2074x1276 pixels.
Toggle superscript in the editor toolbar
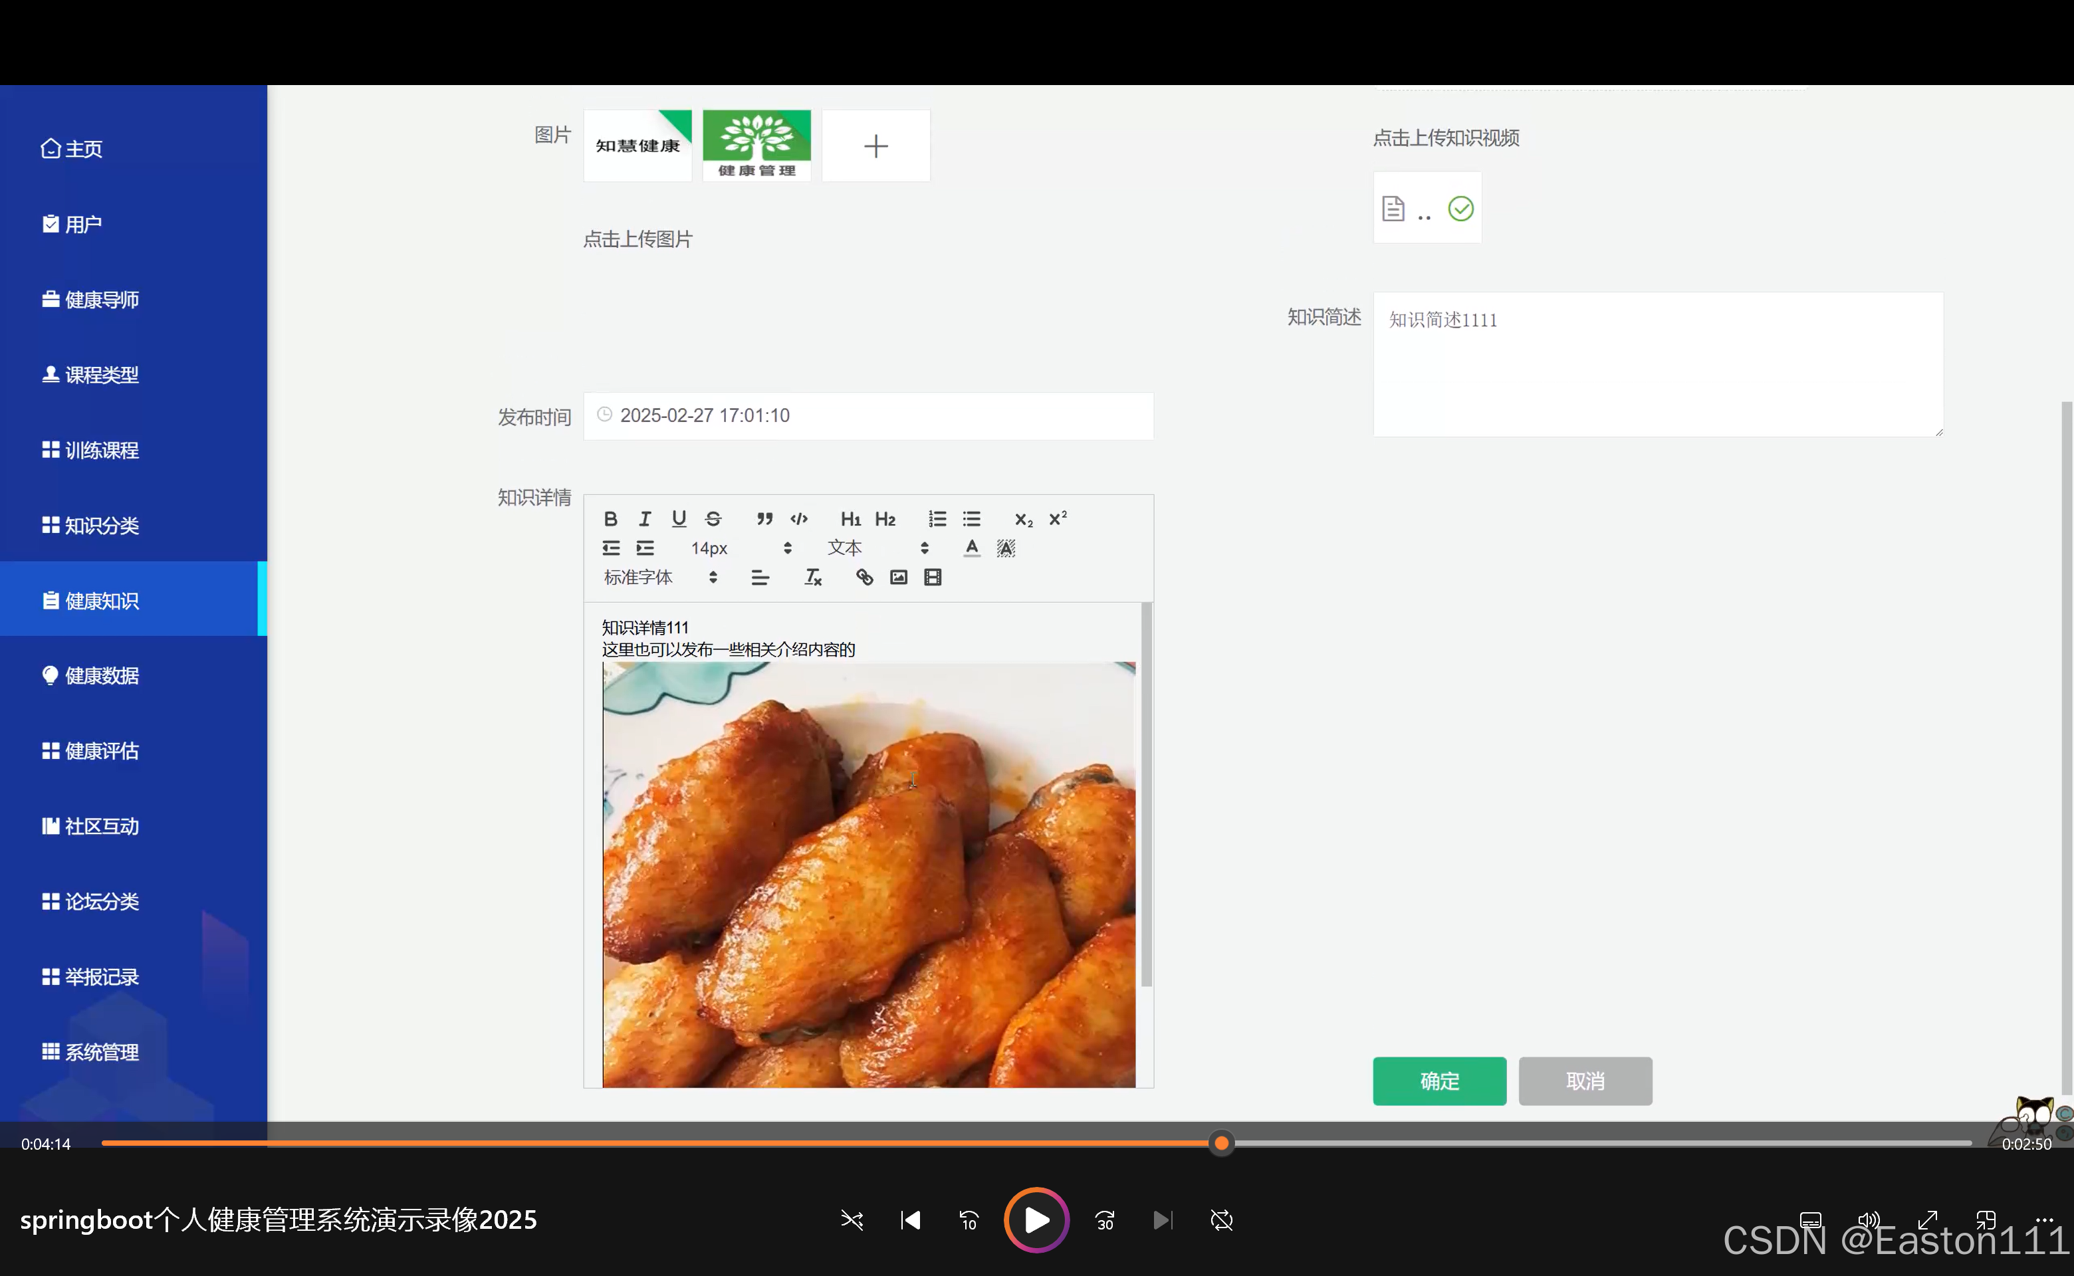pyautogui.click(x=1058, y=519)
